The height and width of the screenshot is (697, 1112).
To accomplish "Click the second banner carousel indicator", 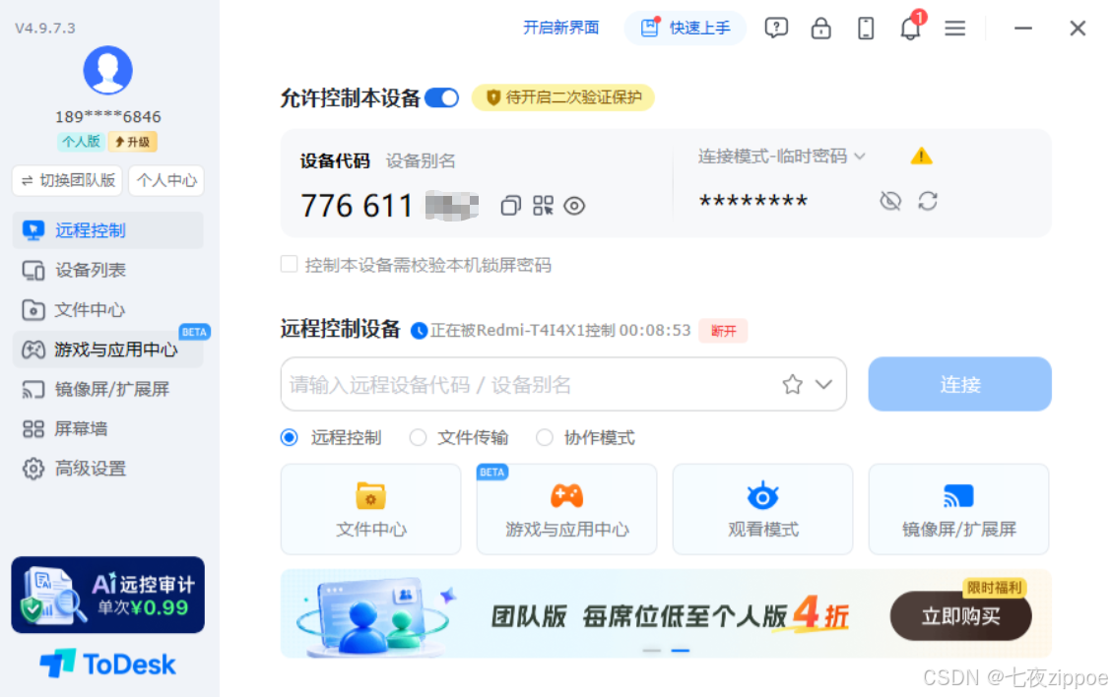I will click(681, 650).
